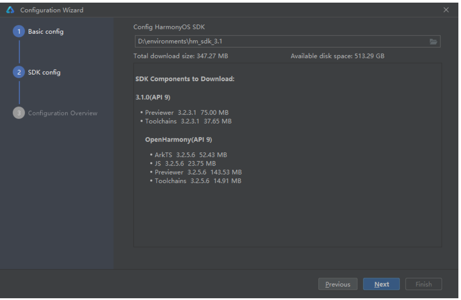
Task: Select the Configuration Overview step
Action: point(63,113)
